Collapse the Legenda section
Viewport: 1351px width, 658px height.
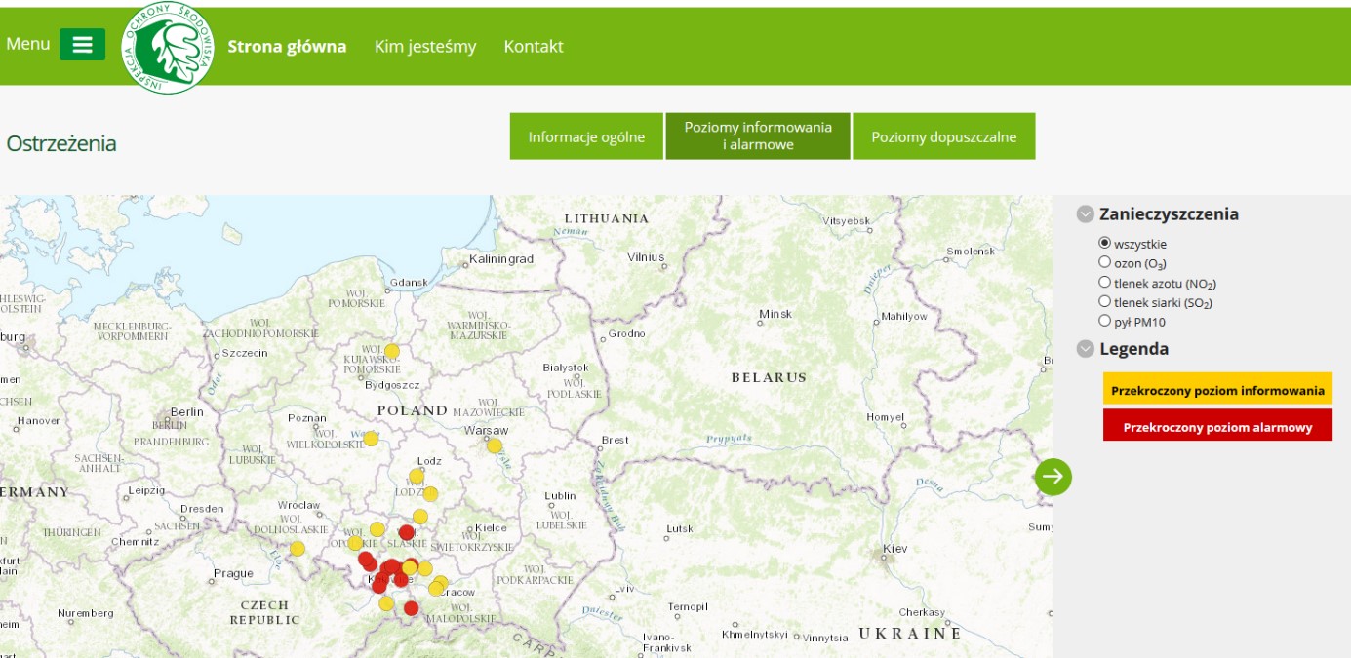[x=1085, y=349]
